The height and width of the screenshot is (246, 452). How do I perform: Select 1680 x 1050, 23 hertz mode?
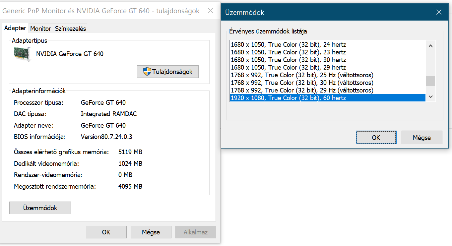(328, 52)
